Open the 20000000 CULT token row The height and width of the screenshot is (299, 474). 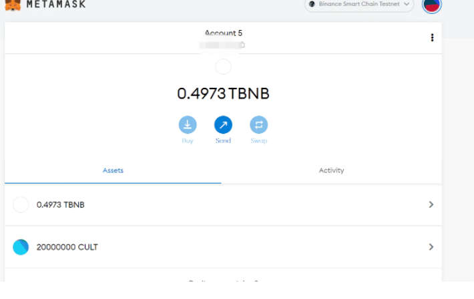click(223, 247)
